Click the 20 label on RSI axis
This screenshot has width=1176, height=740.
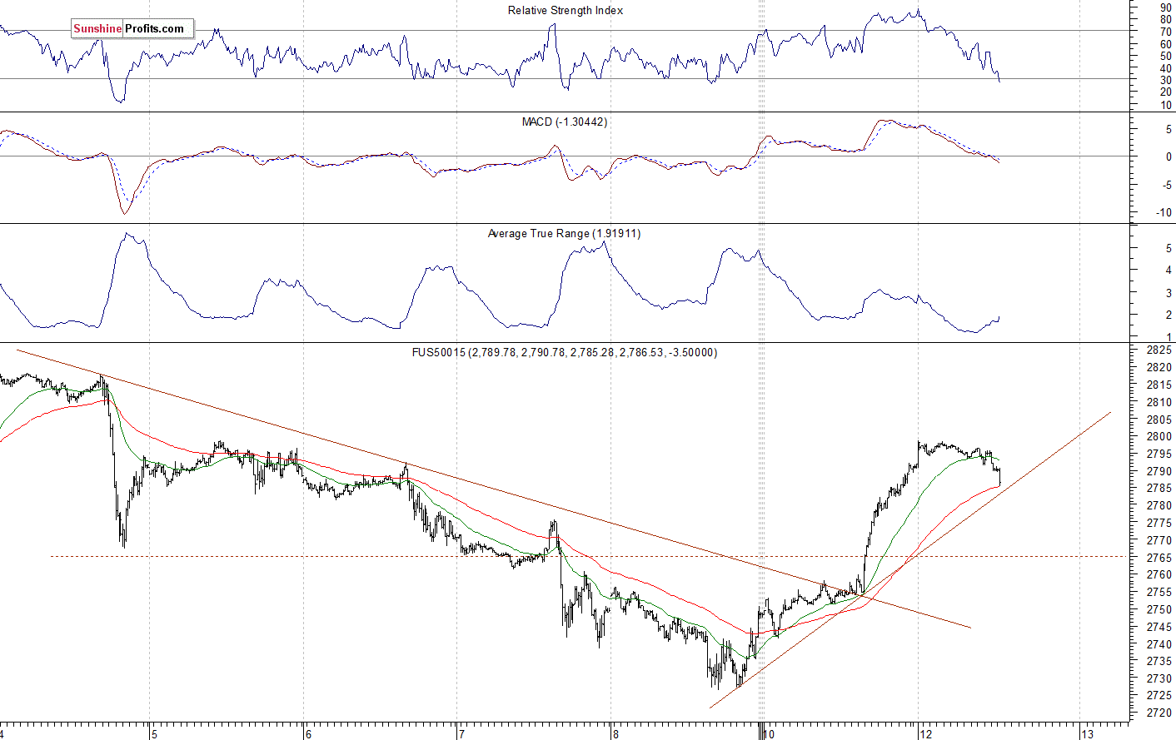1165,93
